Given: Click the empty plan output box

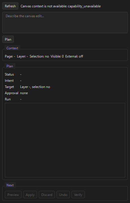Looking at the screenshot, I should (x=65, y=140).
